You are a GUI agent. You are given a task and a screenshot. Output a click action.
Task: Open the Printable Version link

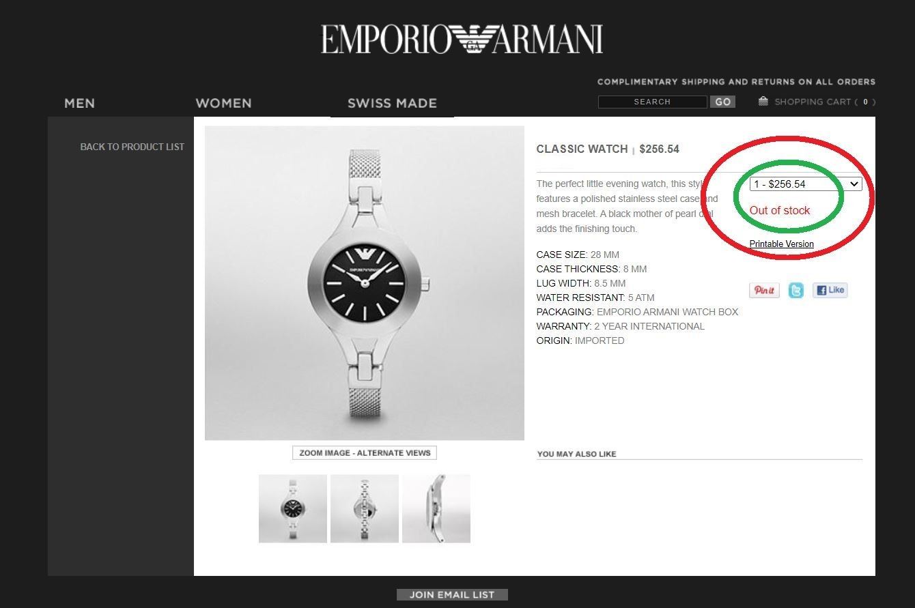pos(781,244)
